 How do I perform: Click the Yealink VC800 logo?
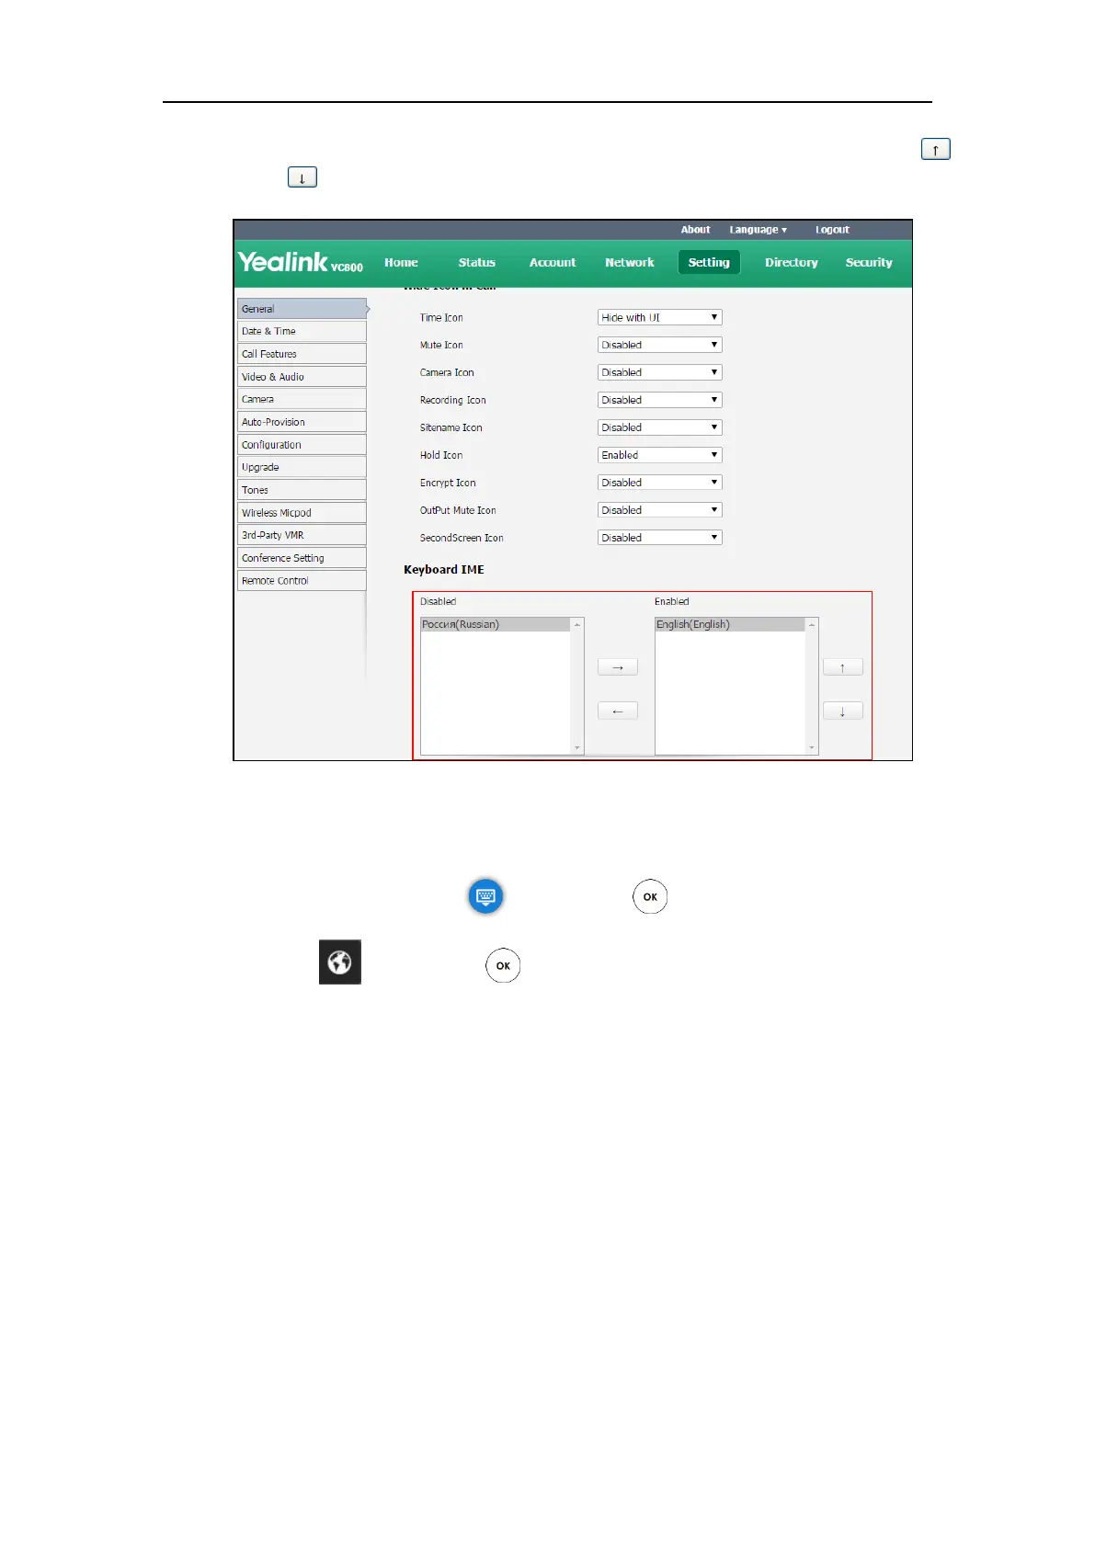pos(301,262)
